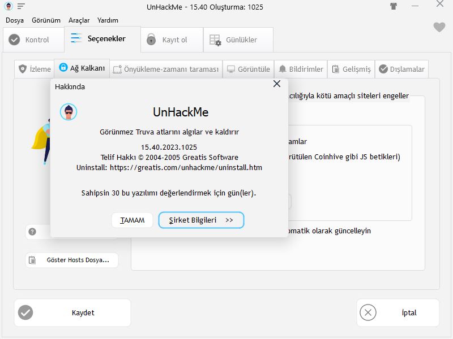Open the Araçlar menu
This screenshot has height=339, width=453.
click(x=79, y=20)
